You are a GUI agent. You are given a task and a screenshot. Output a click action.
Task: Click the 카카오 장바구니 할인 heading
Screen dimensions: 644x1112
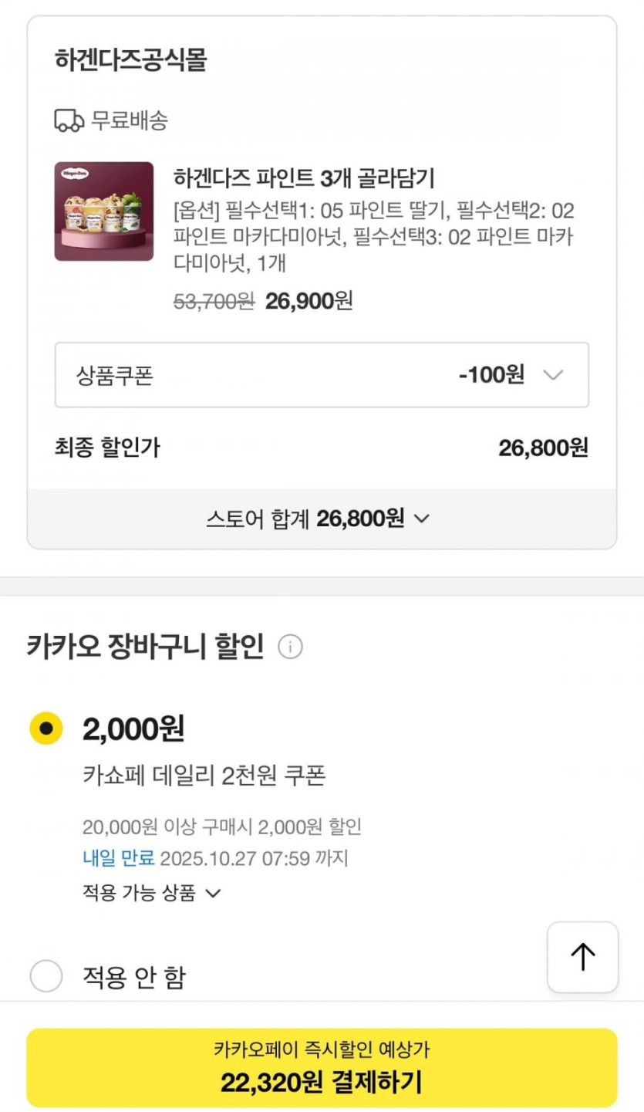145,646
